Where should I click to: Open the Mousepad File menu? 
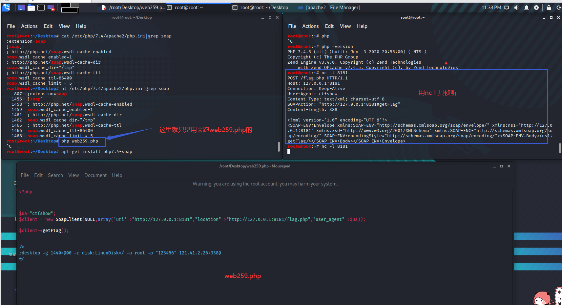coord(25,175)
